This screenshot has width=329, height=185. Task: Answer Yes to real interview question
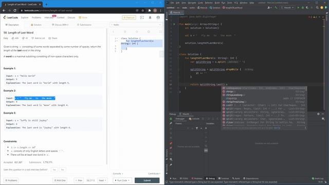coord(54,170)
